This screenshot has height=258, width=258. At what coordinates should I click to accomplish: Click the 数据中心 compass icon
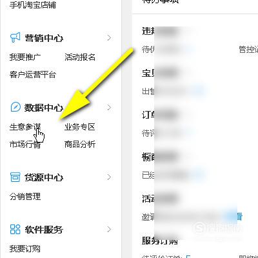(15, 107)
